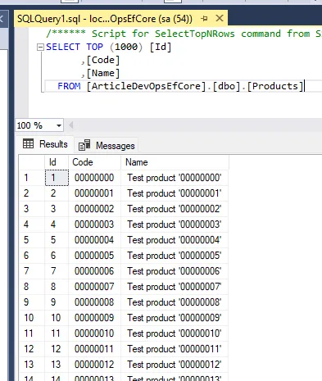Click the [Name] column in the query
This screenshot has width=322, height=381.
click(103, 73)
